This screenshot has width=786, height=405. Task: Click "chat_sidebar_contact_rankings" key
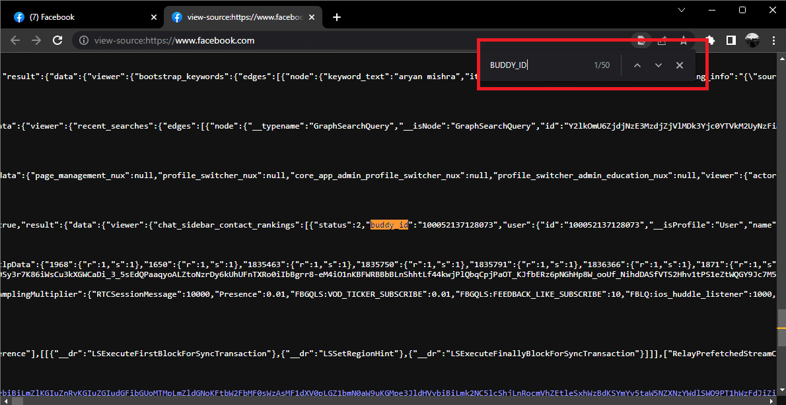226,226
